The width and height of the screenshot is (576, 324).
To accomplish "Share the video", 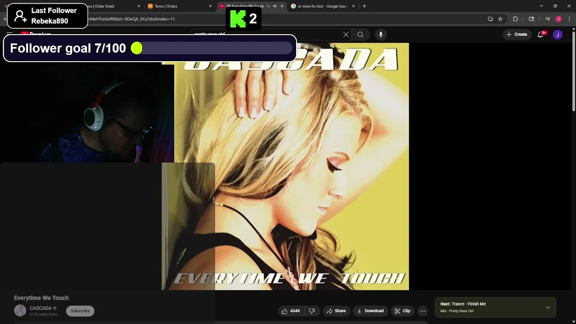I will (336, 311).
